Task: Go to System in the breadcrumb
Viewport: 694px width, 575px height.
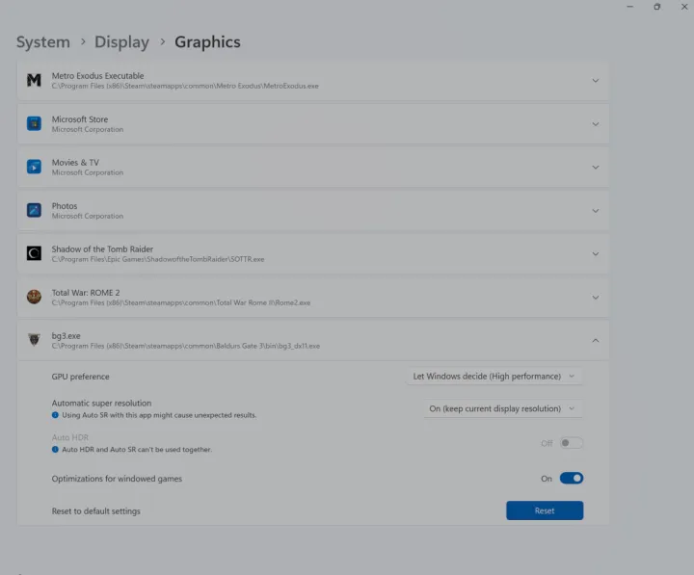Action: click(x=43, y=42)
